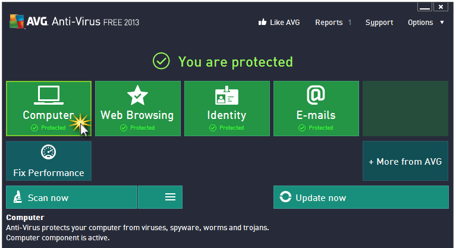Open the Support menu
Image resolution: width=456 pixels, height=248 pixels.
[x=379, y=23]
